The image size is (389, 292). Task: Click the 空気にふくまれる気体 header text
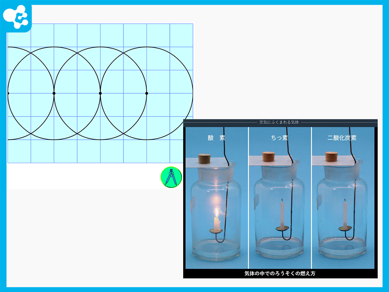click(279, 122)
